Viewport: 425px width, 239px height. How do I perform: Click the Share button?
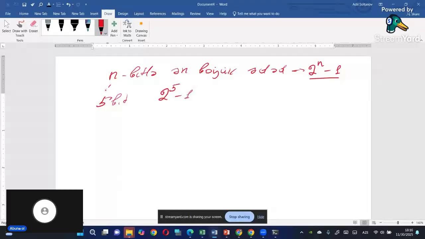pyautogui.click(x=414, y=14)
